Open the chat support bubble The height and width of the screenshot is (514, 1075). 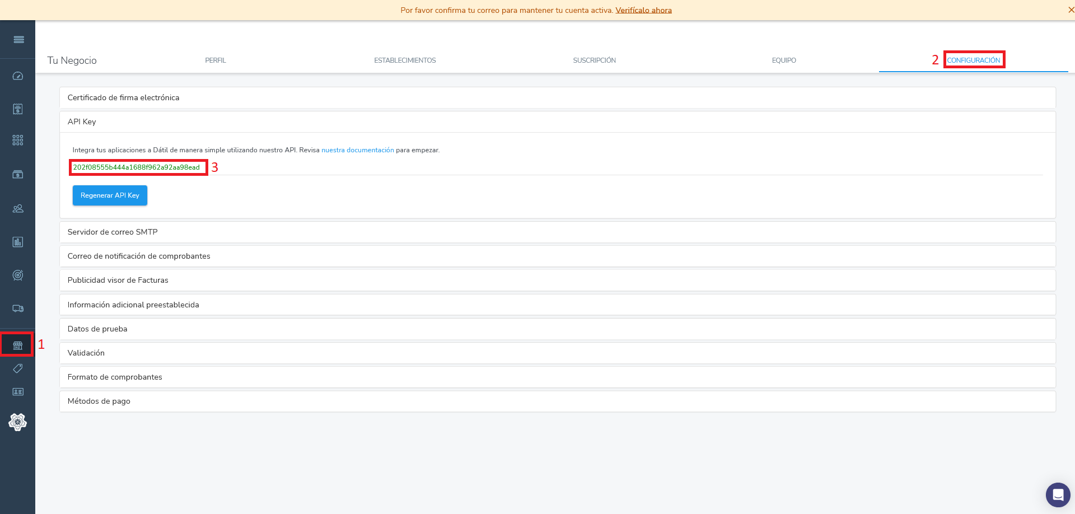[1058, 495]
